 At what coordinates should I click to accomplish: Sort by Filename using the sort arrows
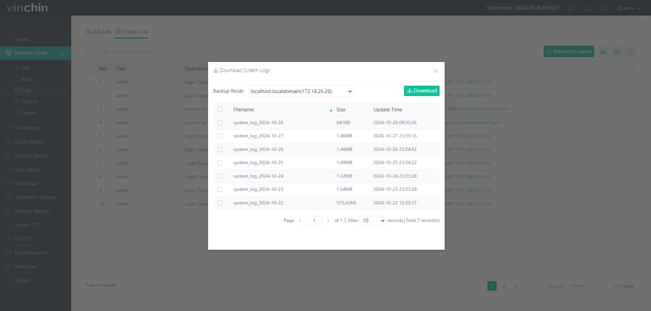(331, 110)
